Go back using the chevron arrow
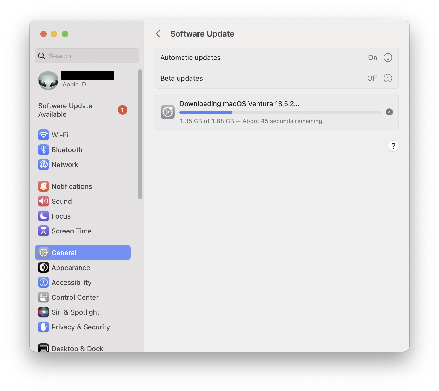The image size is (439, 391). point(158,34)
